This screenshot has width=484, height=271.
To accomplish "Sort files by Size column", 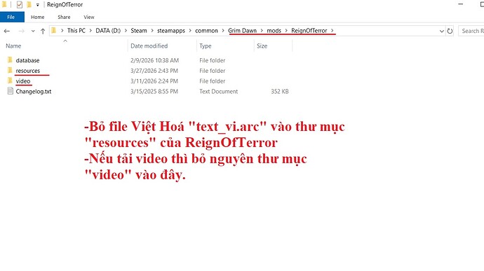I will coord(262,46).
